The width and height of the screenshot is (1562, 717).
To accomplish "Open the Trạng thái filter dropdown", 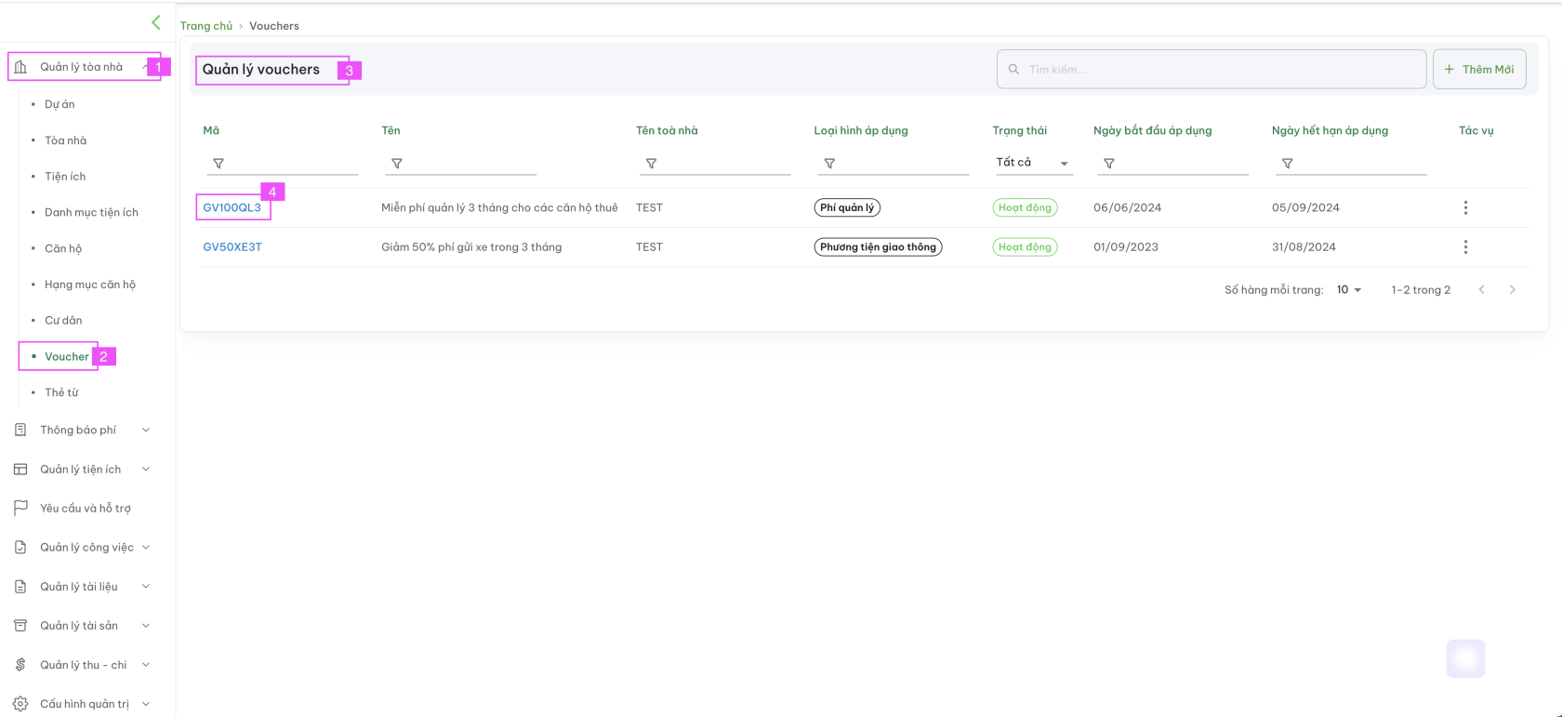I will tap(1033, 163).
